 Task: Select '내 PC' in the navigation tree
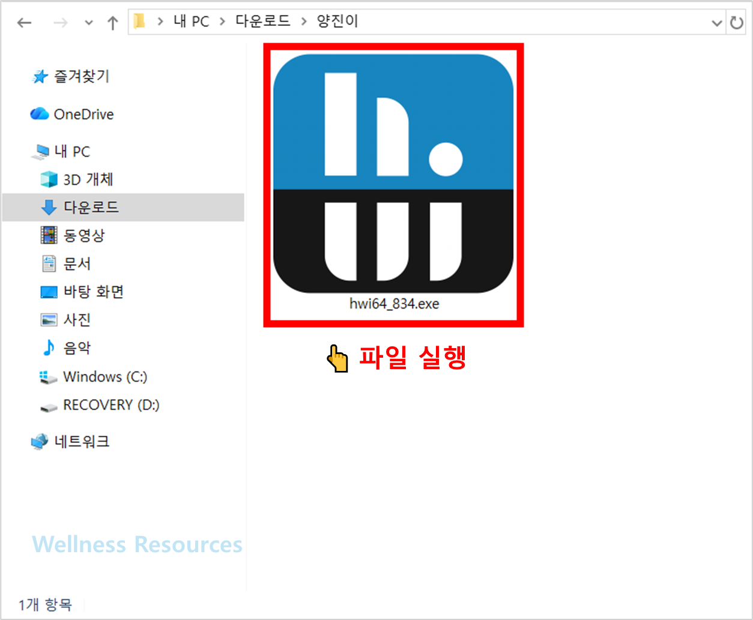coord(72,151)
